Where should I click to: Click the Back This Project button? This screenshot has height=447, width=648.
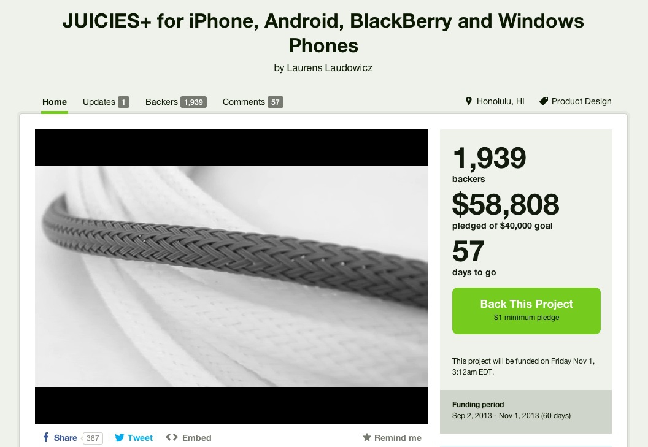526,311
